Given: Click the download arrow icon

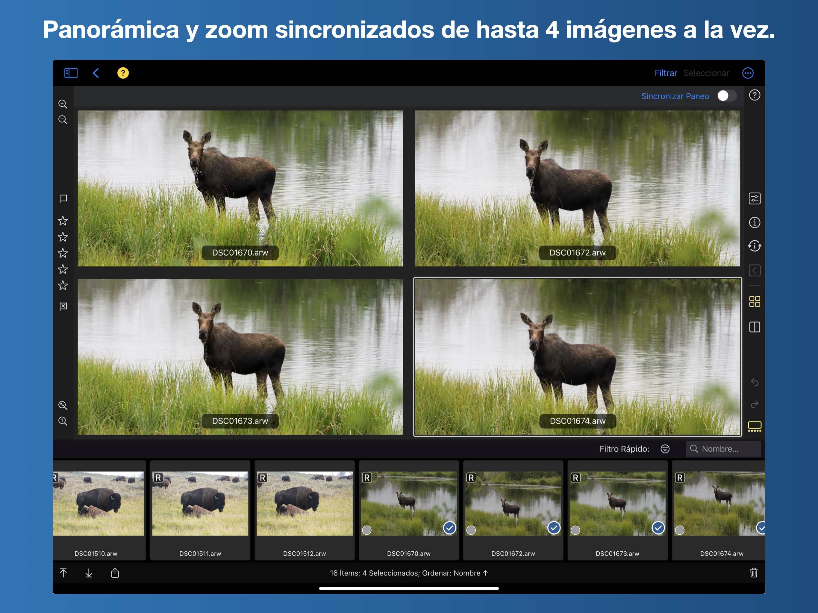Looking at the screenshot, I should pos(89,573).
